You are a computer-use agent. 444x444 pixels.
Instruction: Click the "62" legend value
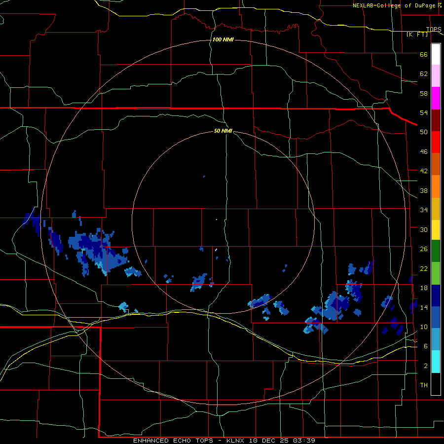(424, 74)
